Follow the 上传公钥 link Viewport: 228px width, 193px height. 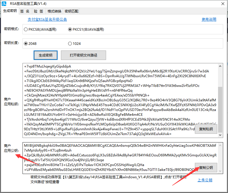tap(205, 180)
